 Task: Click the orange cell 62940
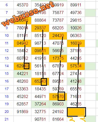click(22, 66)
